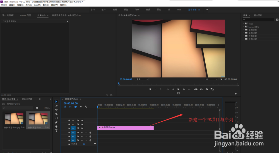Screen dimensions: 279x153
Task: Select the Ripple Edit tool
Action: [x=56, y=110]
